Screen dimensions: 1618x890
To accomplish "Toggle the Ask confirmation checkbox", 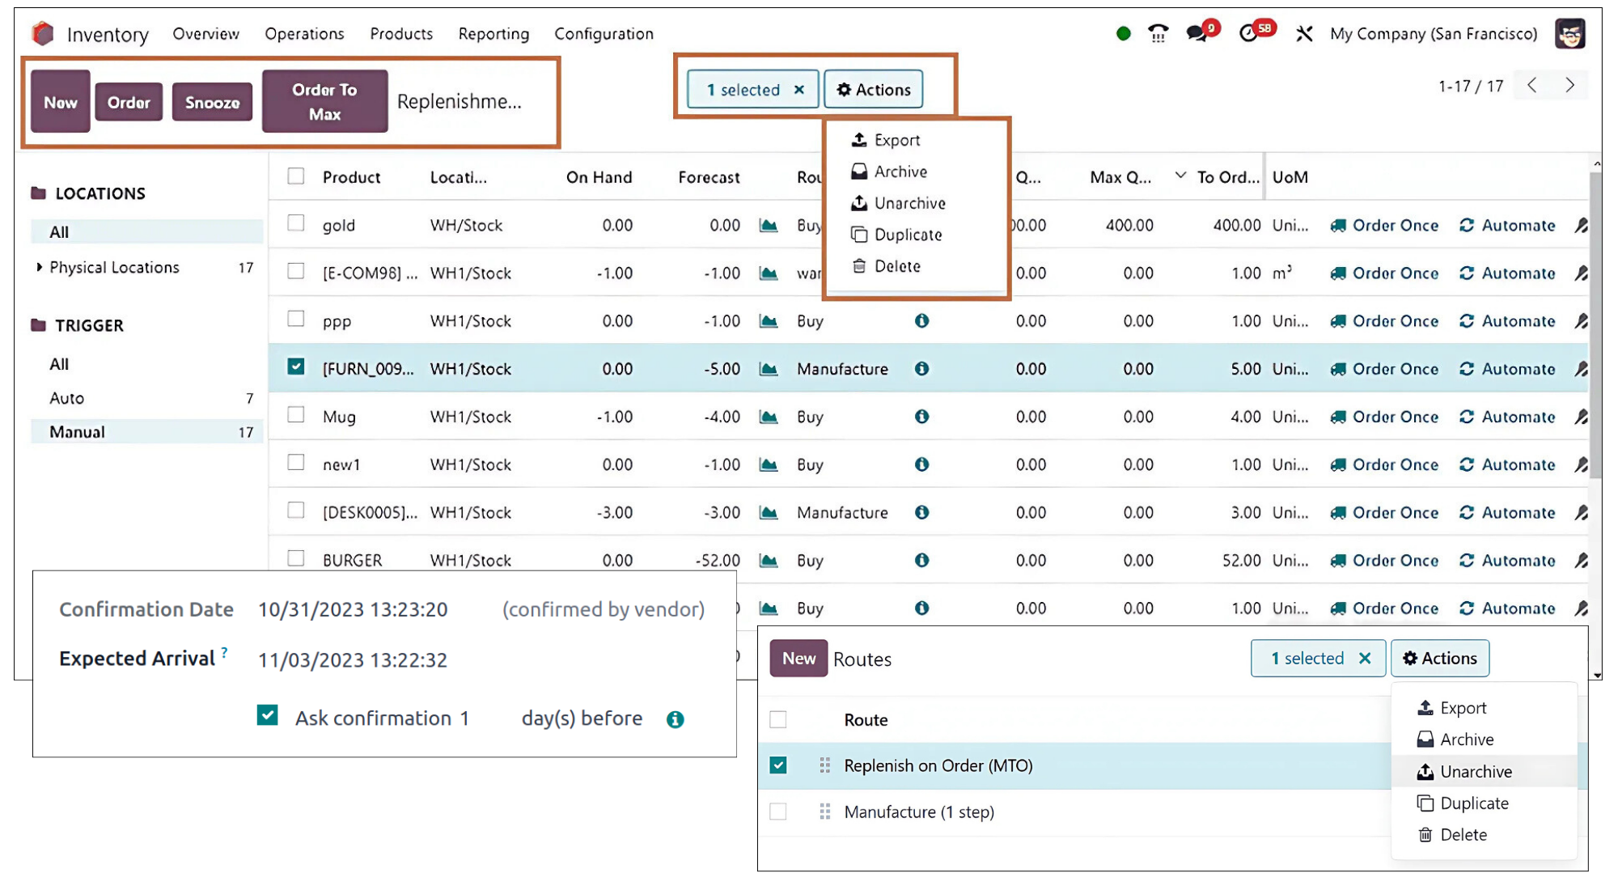I will tap(268, 716).
